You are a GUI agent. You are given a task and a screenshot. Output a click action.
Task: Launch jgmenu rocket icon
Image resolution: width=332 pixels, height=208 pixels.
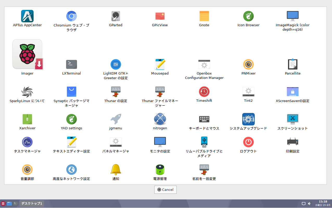coord(116,119)
